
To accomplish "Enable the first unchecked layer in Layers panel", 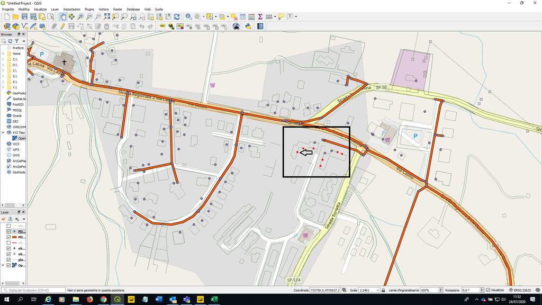I will click(x=8, y=226).
